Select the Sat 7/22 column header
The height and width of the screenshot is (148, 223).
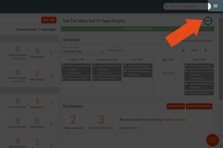click(x=168, y=60)
